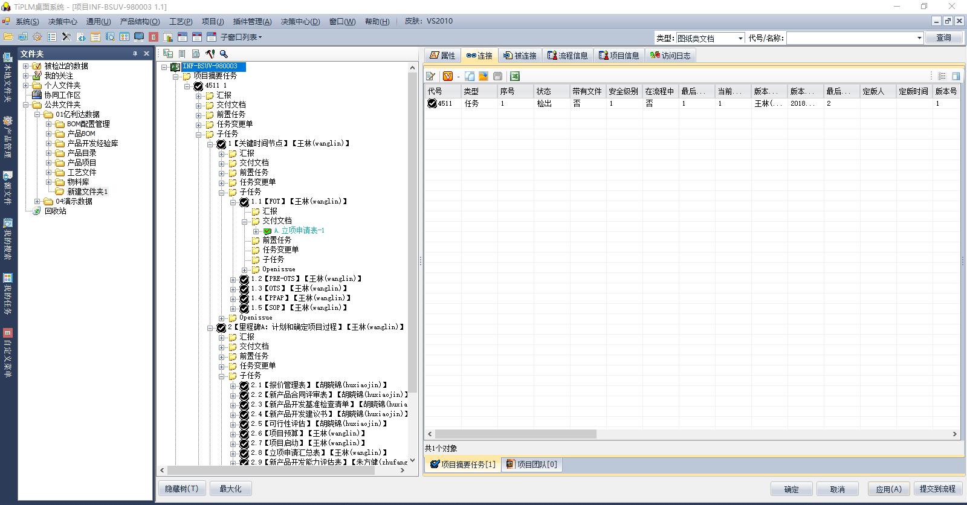The height and width of the screenshot is (505, 967).
Task: Select the 新建文件夹1 folder
Action: click(88, 191)
